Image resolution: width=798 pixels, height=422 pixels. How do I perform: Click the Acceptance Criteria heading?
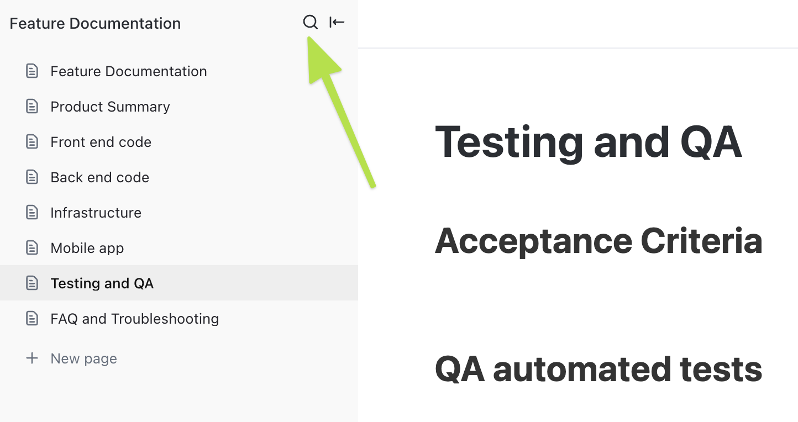coord(599,241)
